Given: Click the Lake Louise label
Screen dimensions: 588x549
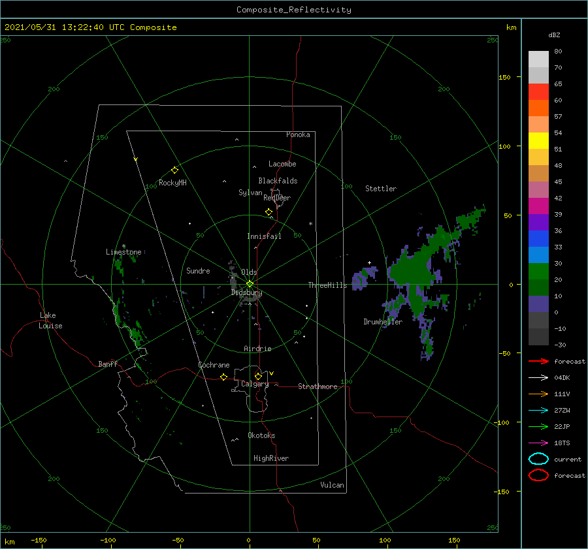Looking at the screenshot, I should (50, 321).
